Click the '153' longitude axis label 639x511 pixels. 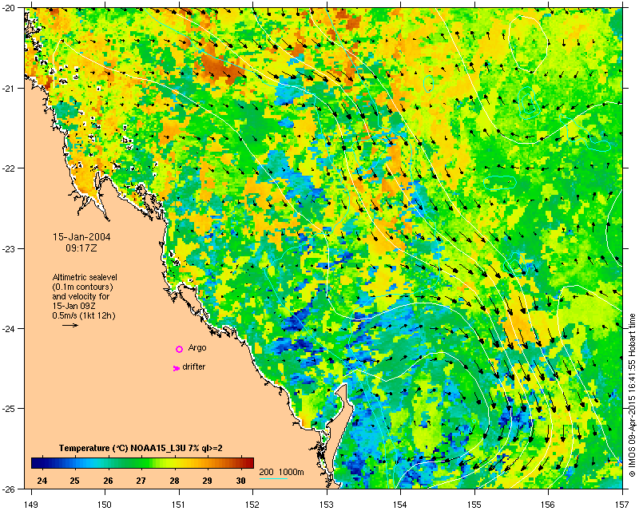(x=327, y=504)
